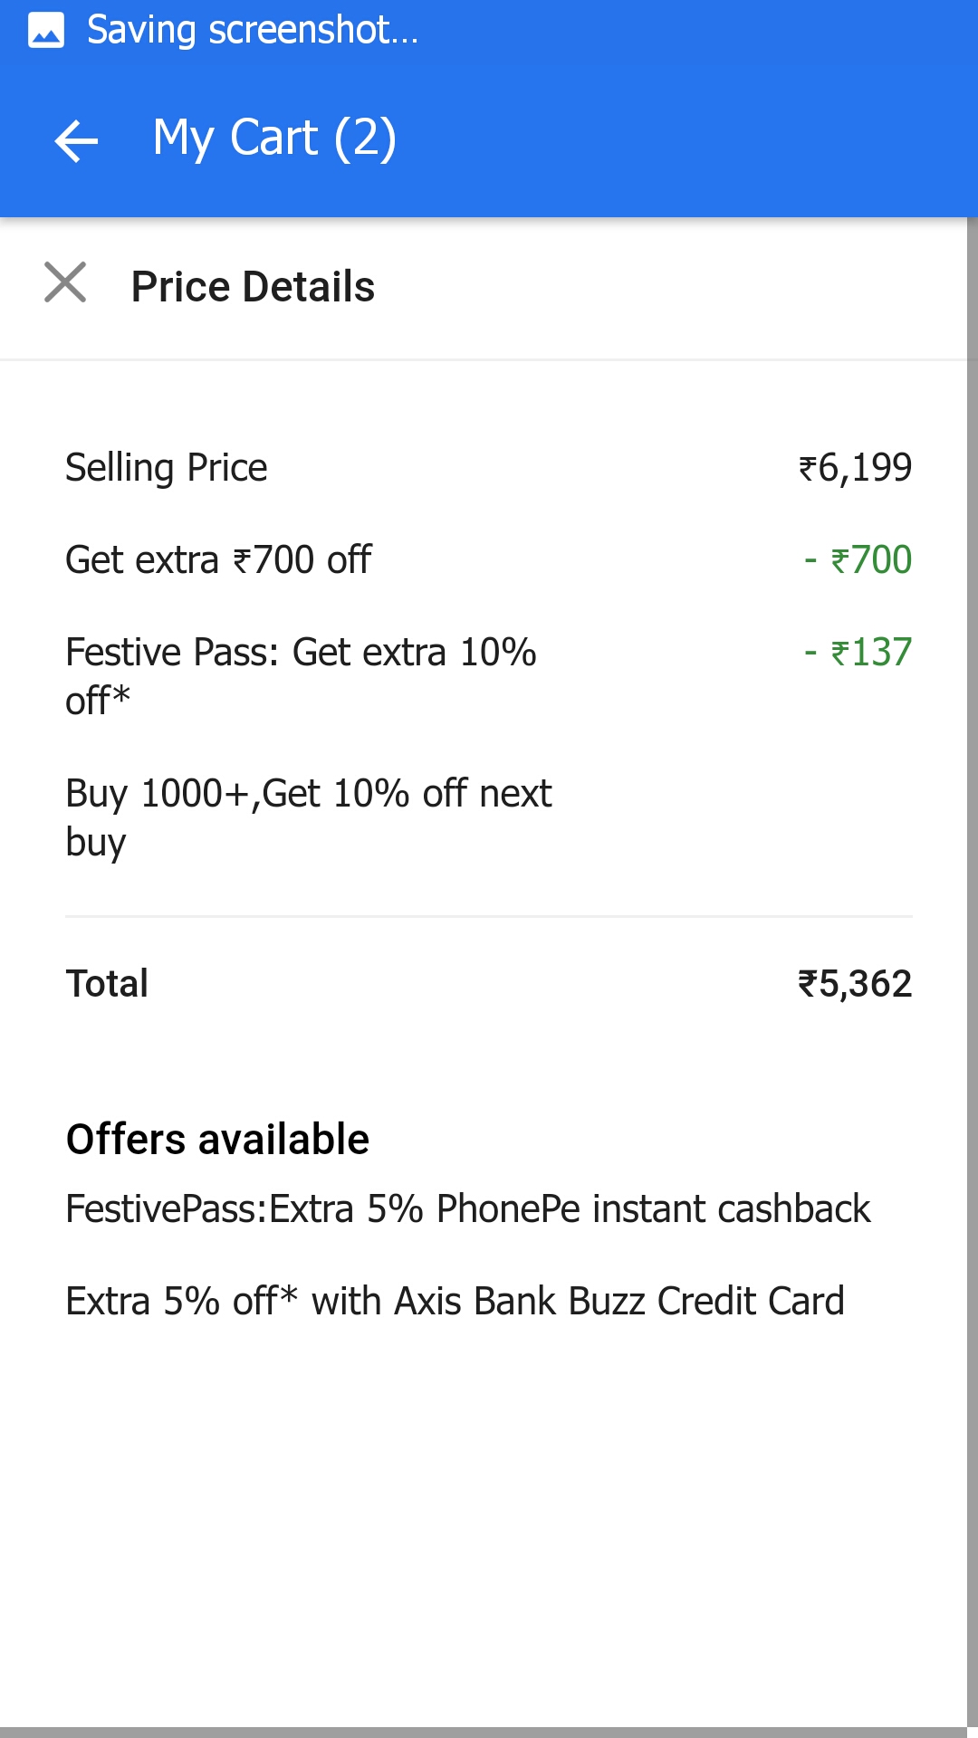Tap the screenshot image icon in status bar
Viewport: 978px width, 1738px height.
point(46,30)
